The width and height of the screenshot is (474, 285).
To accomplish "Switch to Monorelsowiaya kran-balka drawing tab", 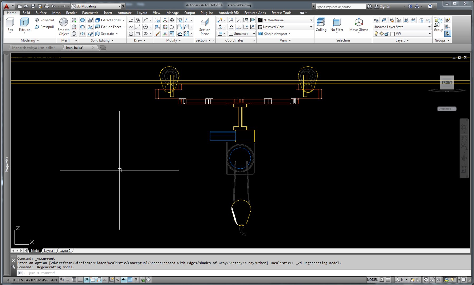I will pos(34,48).
